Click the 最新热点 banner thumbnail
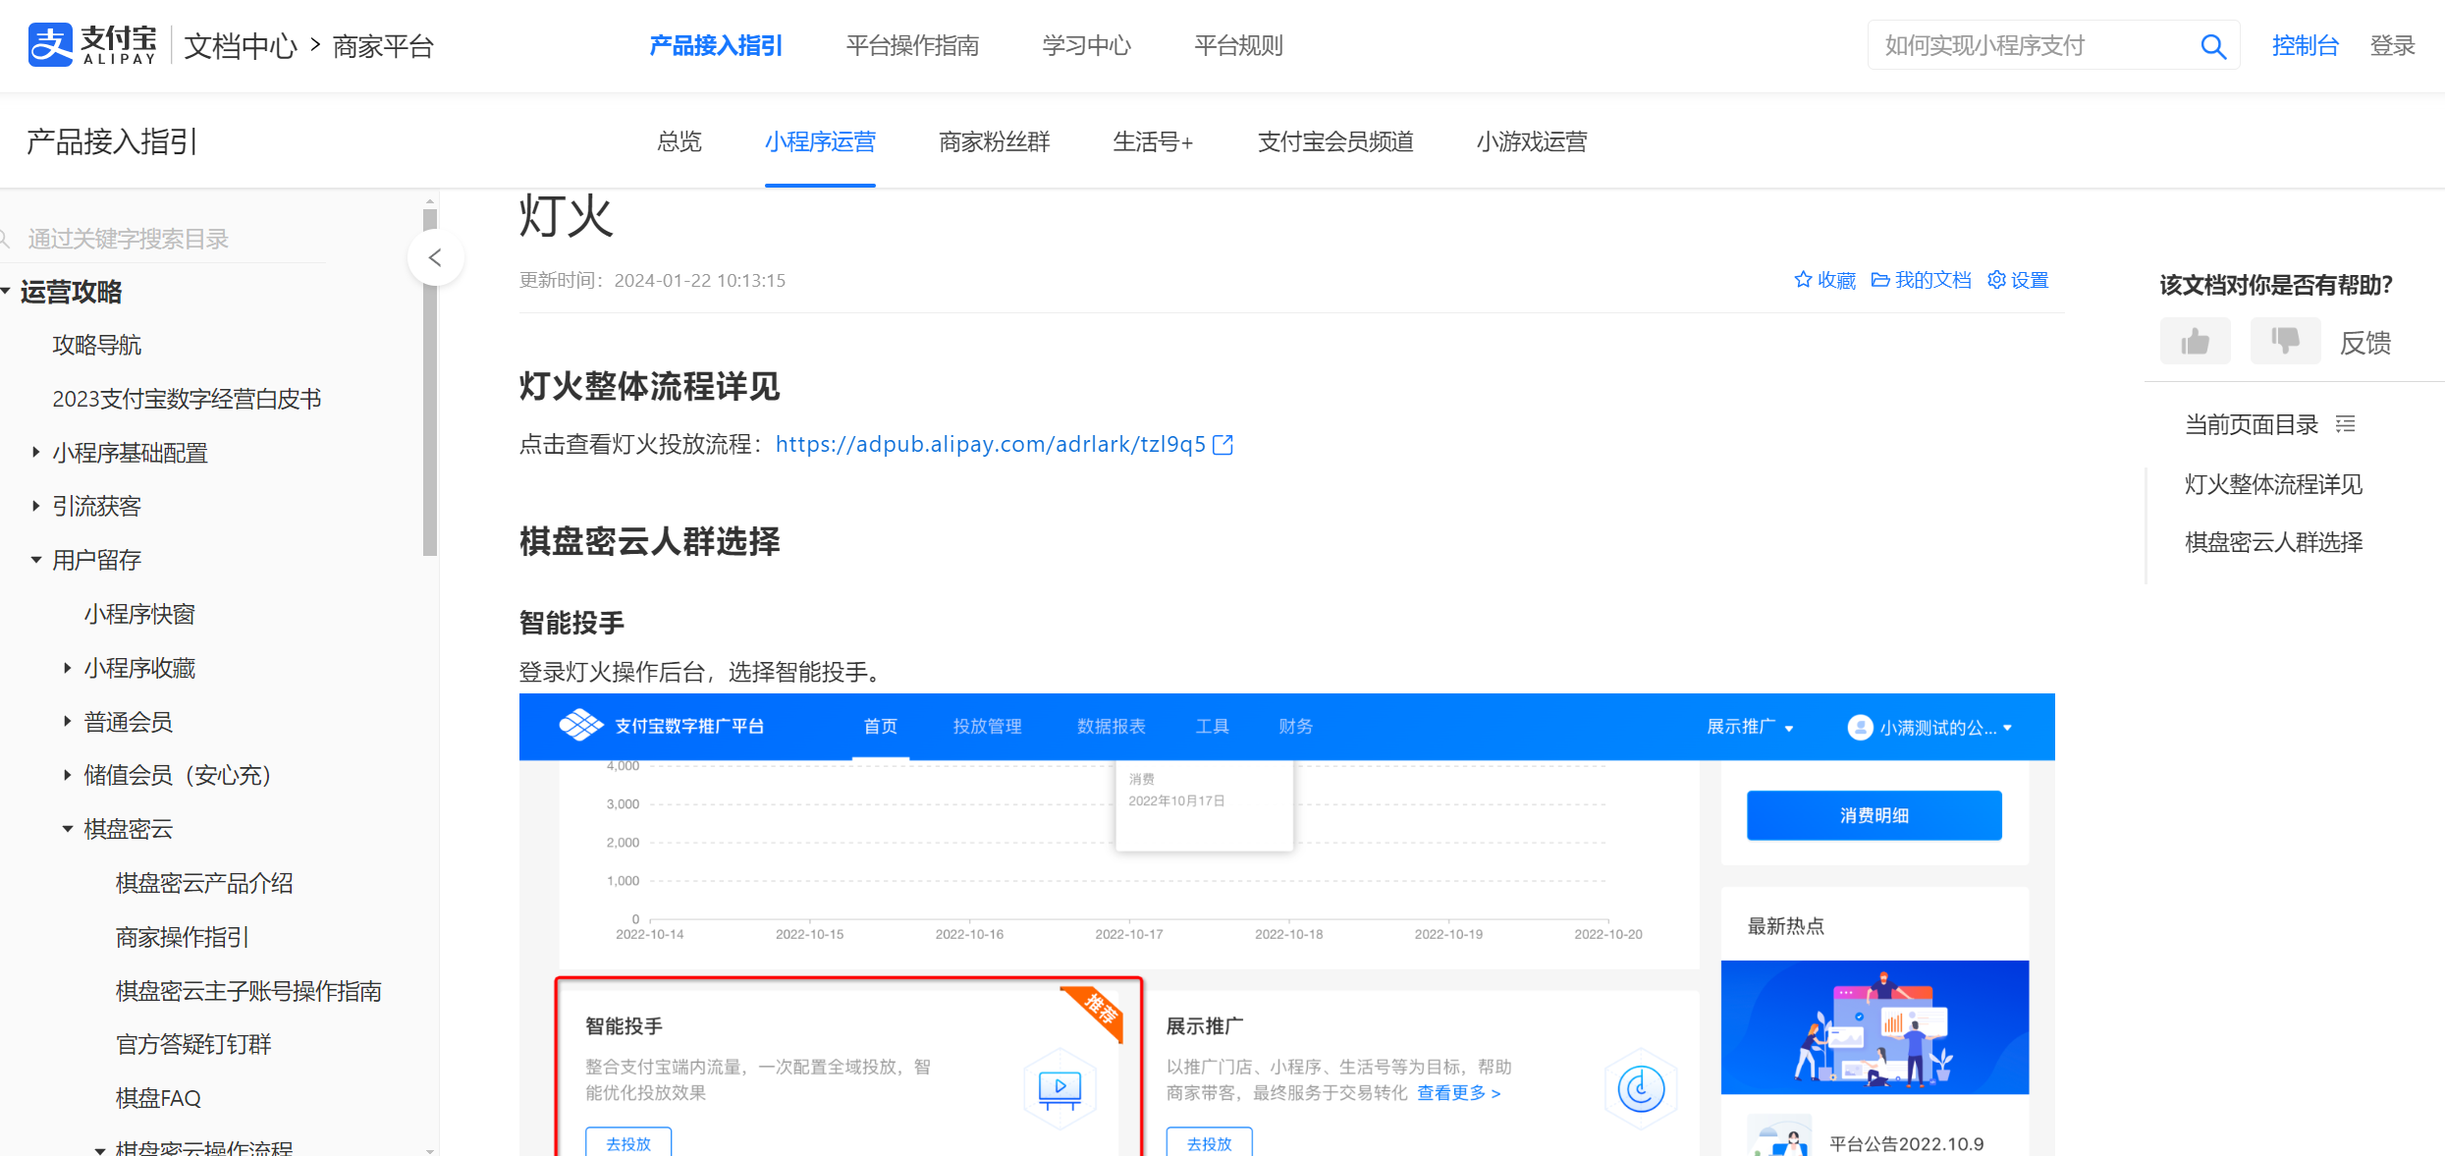This screenshot has width=2445, height=1156. pyautogui.click(x=1874, y=1027)
